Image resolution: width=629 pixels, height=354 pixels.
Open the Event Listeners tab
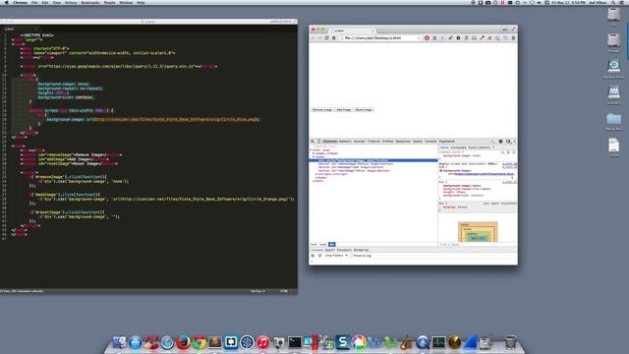pos(480,147)
